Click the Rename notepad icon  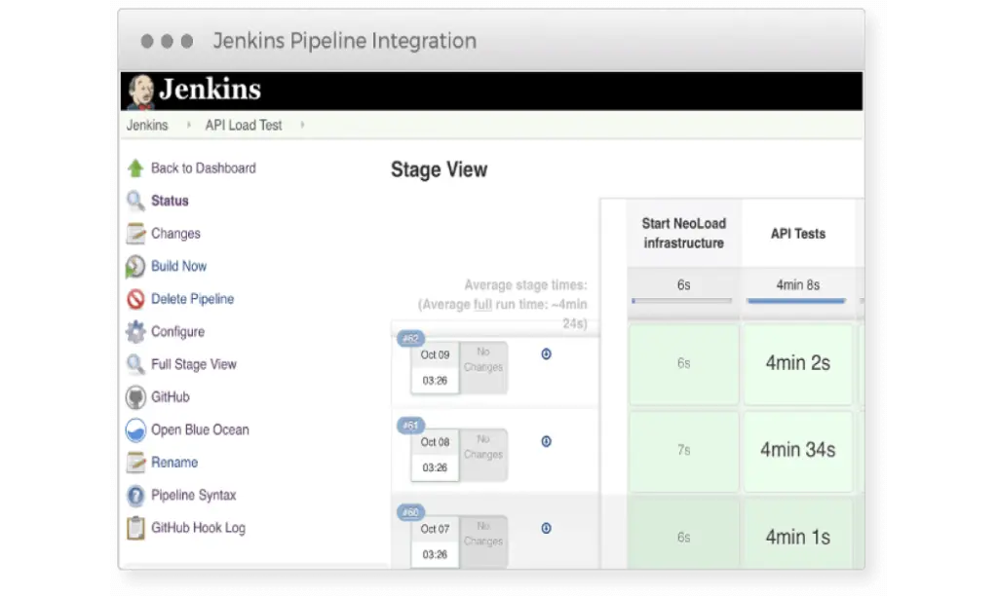[135, 463]
